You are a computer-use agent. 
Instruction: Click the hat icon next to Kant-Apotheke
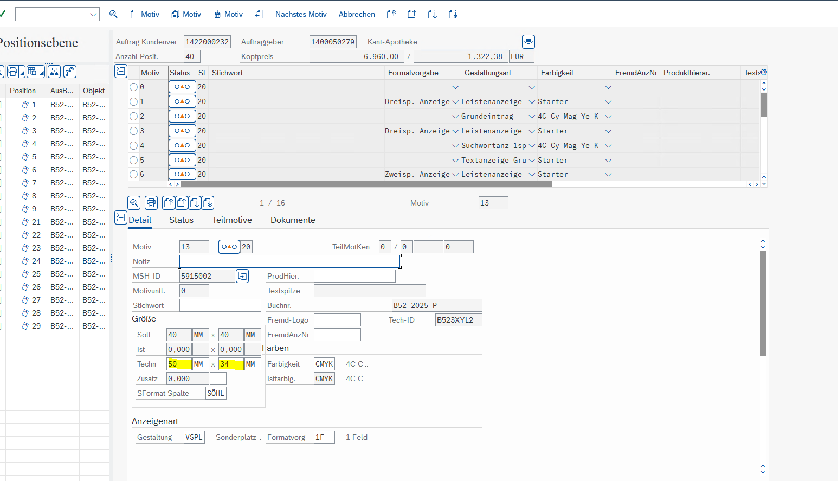click(528, 42)
